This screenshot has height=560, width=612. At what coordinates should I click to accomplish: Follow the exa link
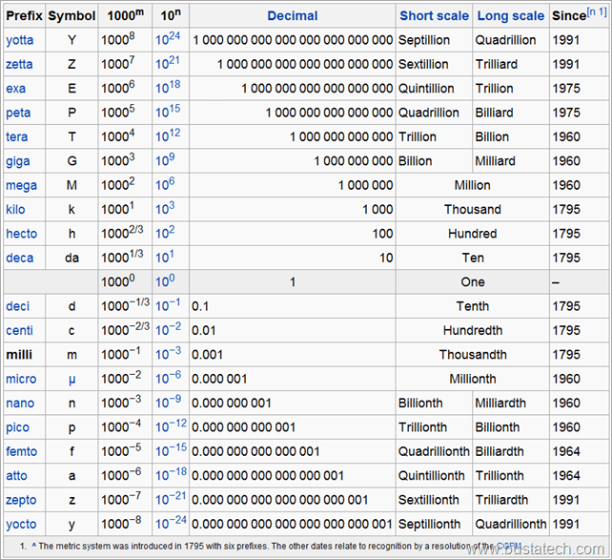click(15, 89)
